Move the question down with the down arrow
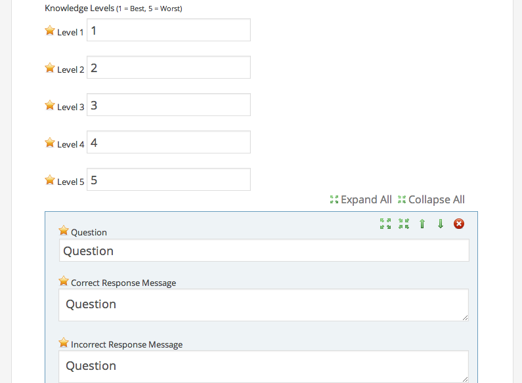The image size is (522, 383). tap(441, 224)
